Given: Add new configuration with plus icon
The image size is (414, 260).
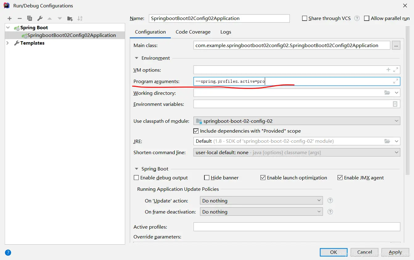Looking at the screenshot, I should click(10, 18).
